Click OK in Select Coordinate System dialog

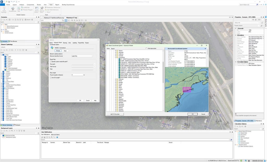(193, 114)
